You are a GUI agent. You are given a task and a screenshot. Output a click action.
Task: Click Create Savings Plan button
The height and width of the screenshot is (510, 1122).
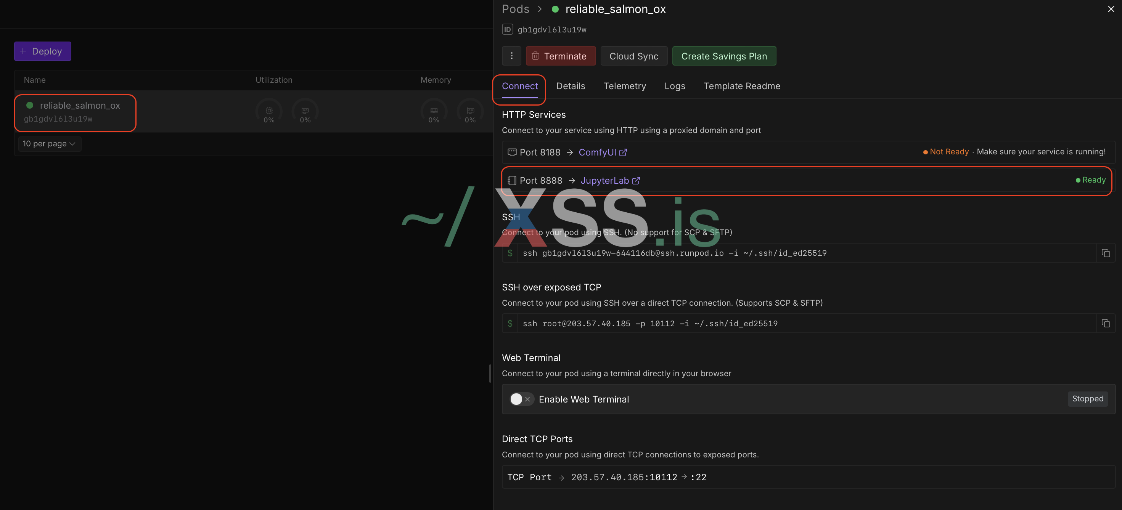[723, 56]
